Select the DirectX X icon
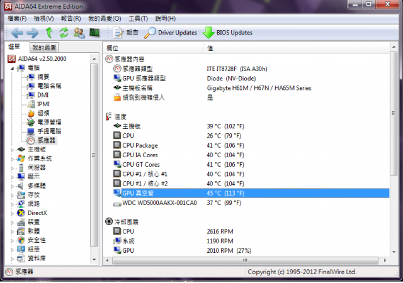The height and width of the screenshot is (283, 403). [x=21, y=213]
